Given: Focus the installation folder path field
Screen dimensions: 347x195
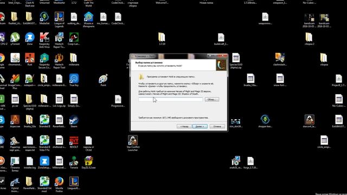Looking at the screenshot, I should [x=170, y=100].
